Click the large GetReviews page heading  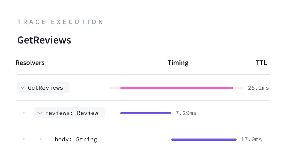pyautogui.click(x=44, y=40)
